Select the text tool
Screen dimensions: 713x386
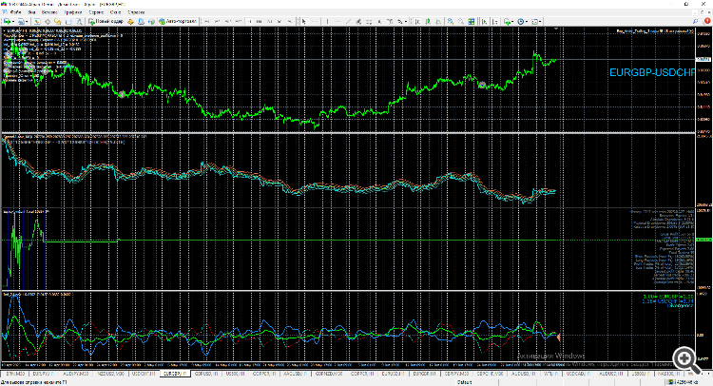(x=379, y=21)
